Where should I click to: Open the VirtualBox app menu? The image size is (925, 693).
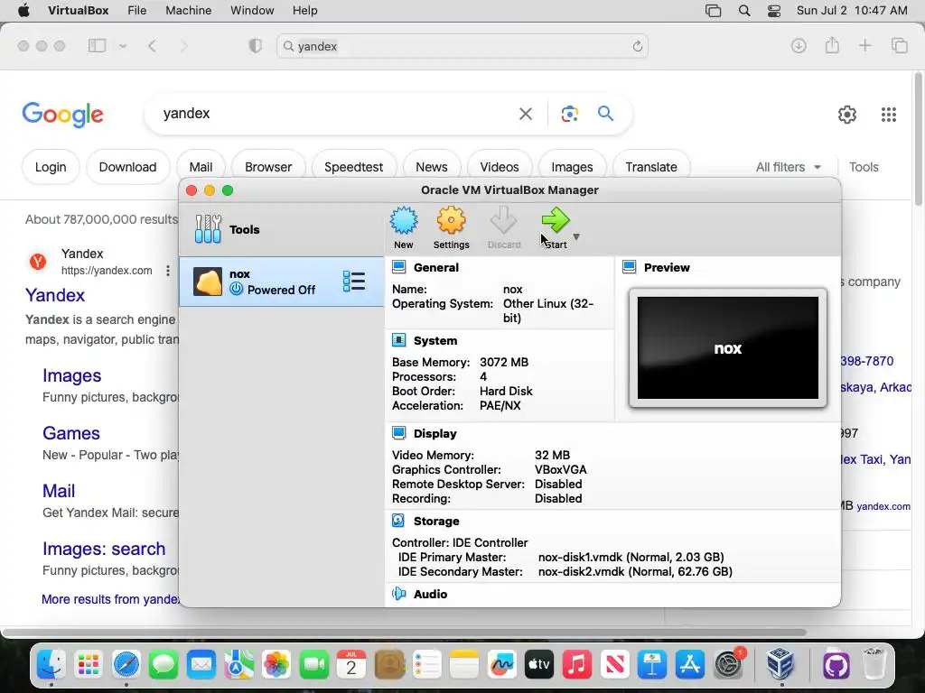coord(79,11)
